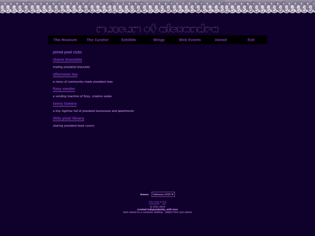Screen dimensions: 315x236
Task: Click the copyright 2021 footer line
Action: pos(157,207)
